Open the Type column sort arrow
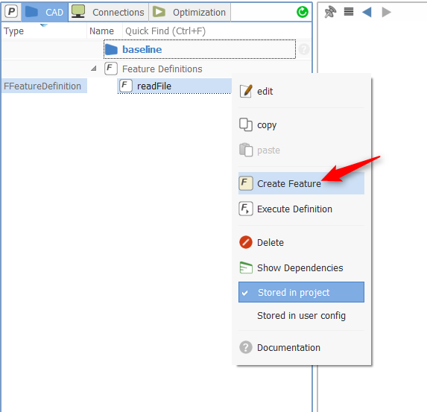This screenshot has width=427, height=412. tap(44, 25)
